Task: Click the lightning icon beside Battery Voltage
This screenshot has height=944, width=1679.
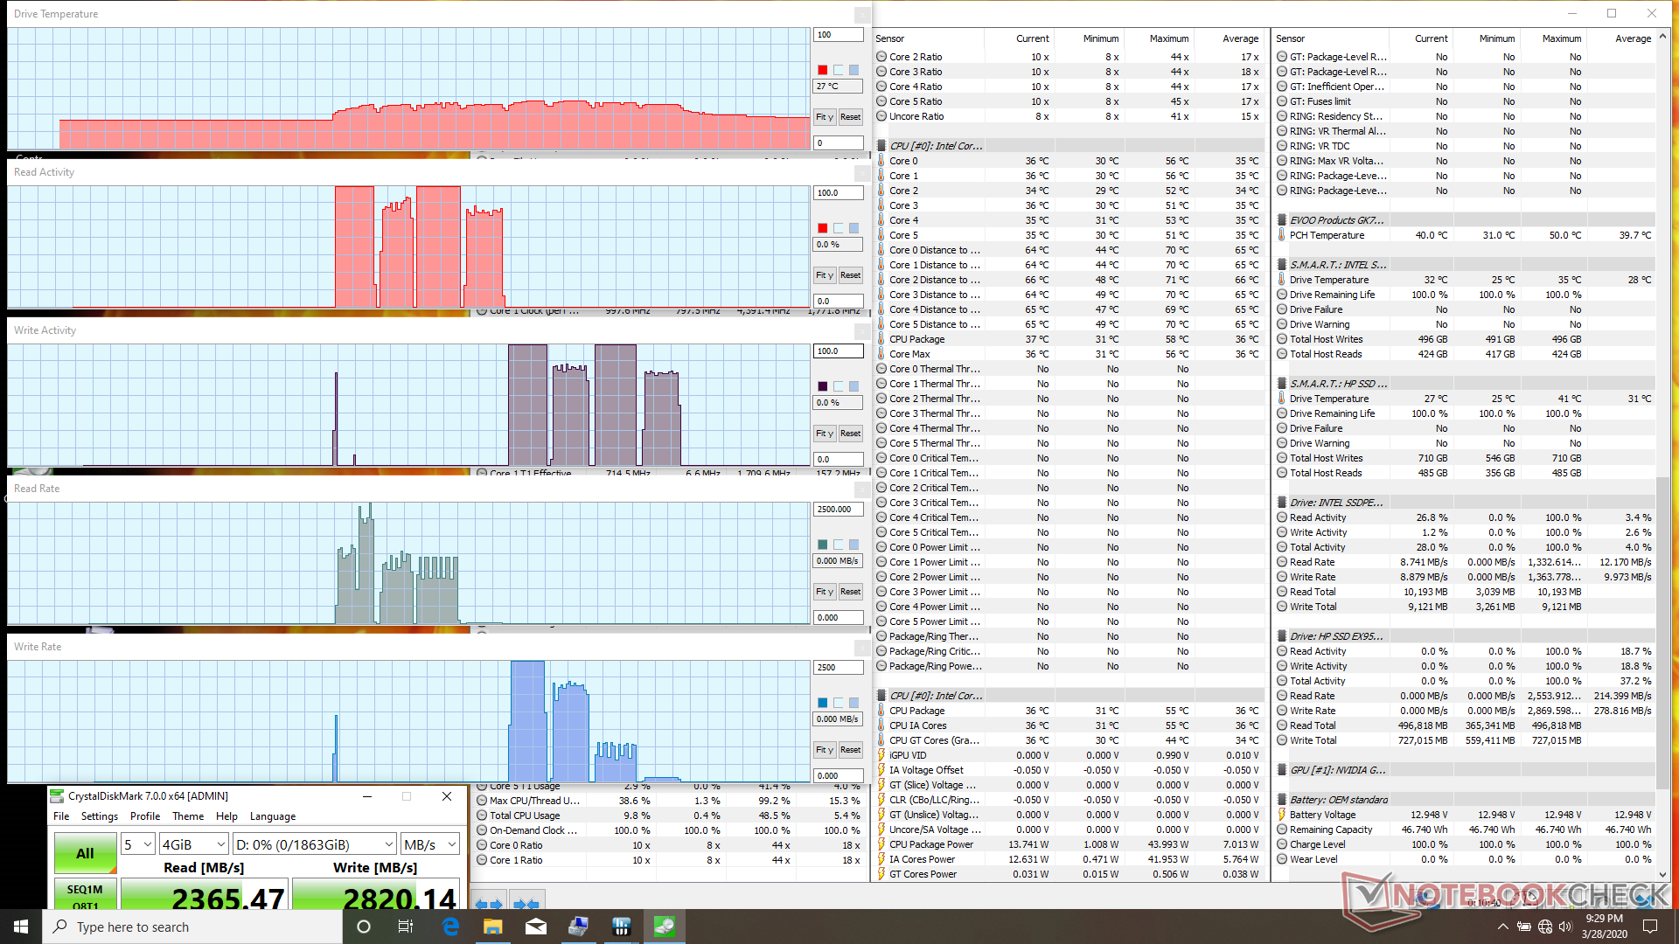Action: 1281,815
